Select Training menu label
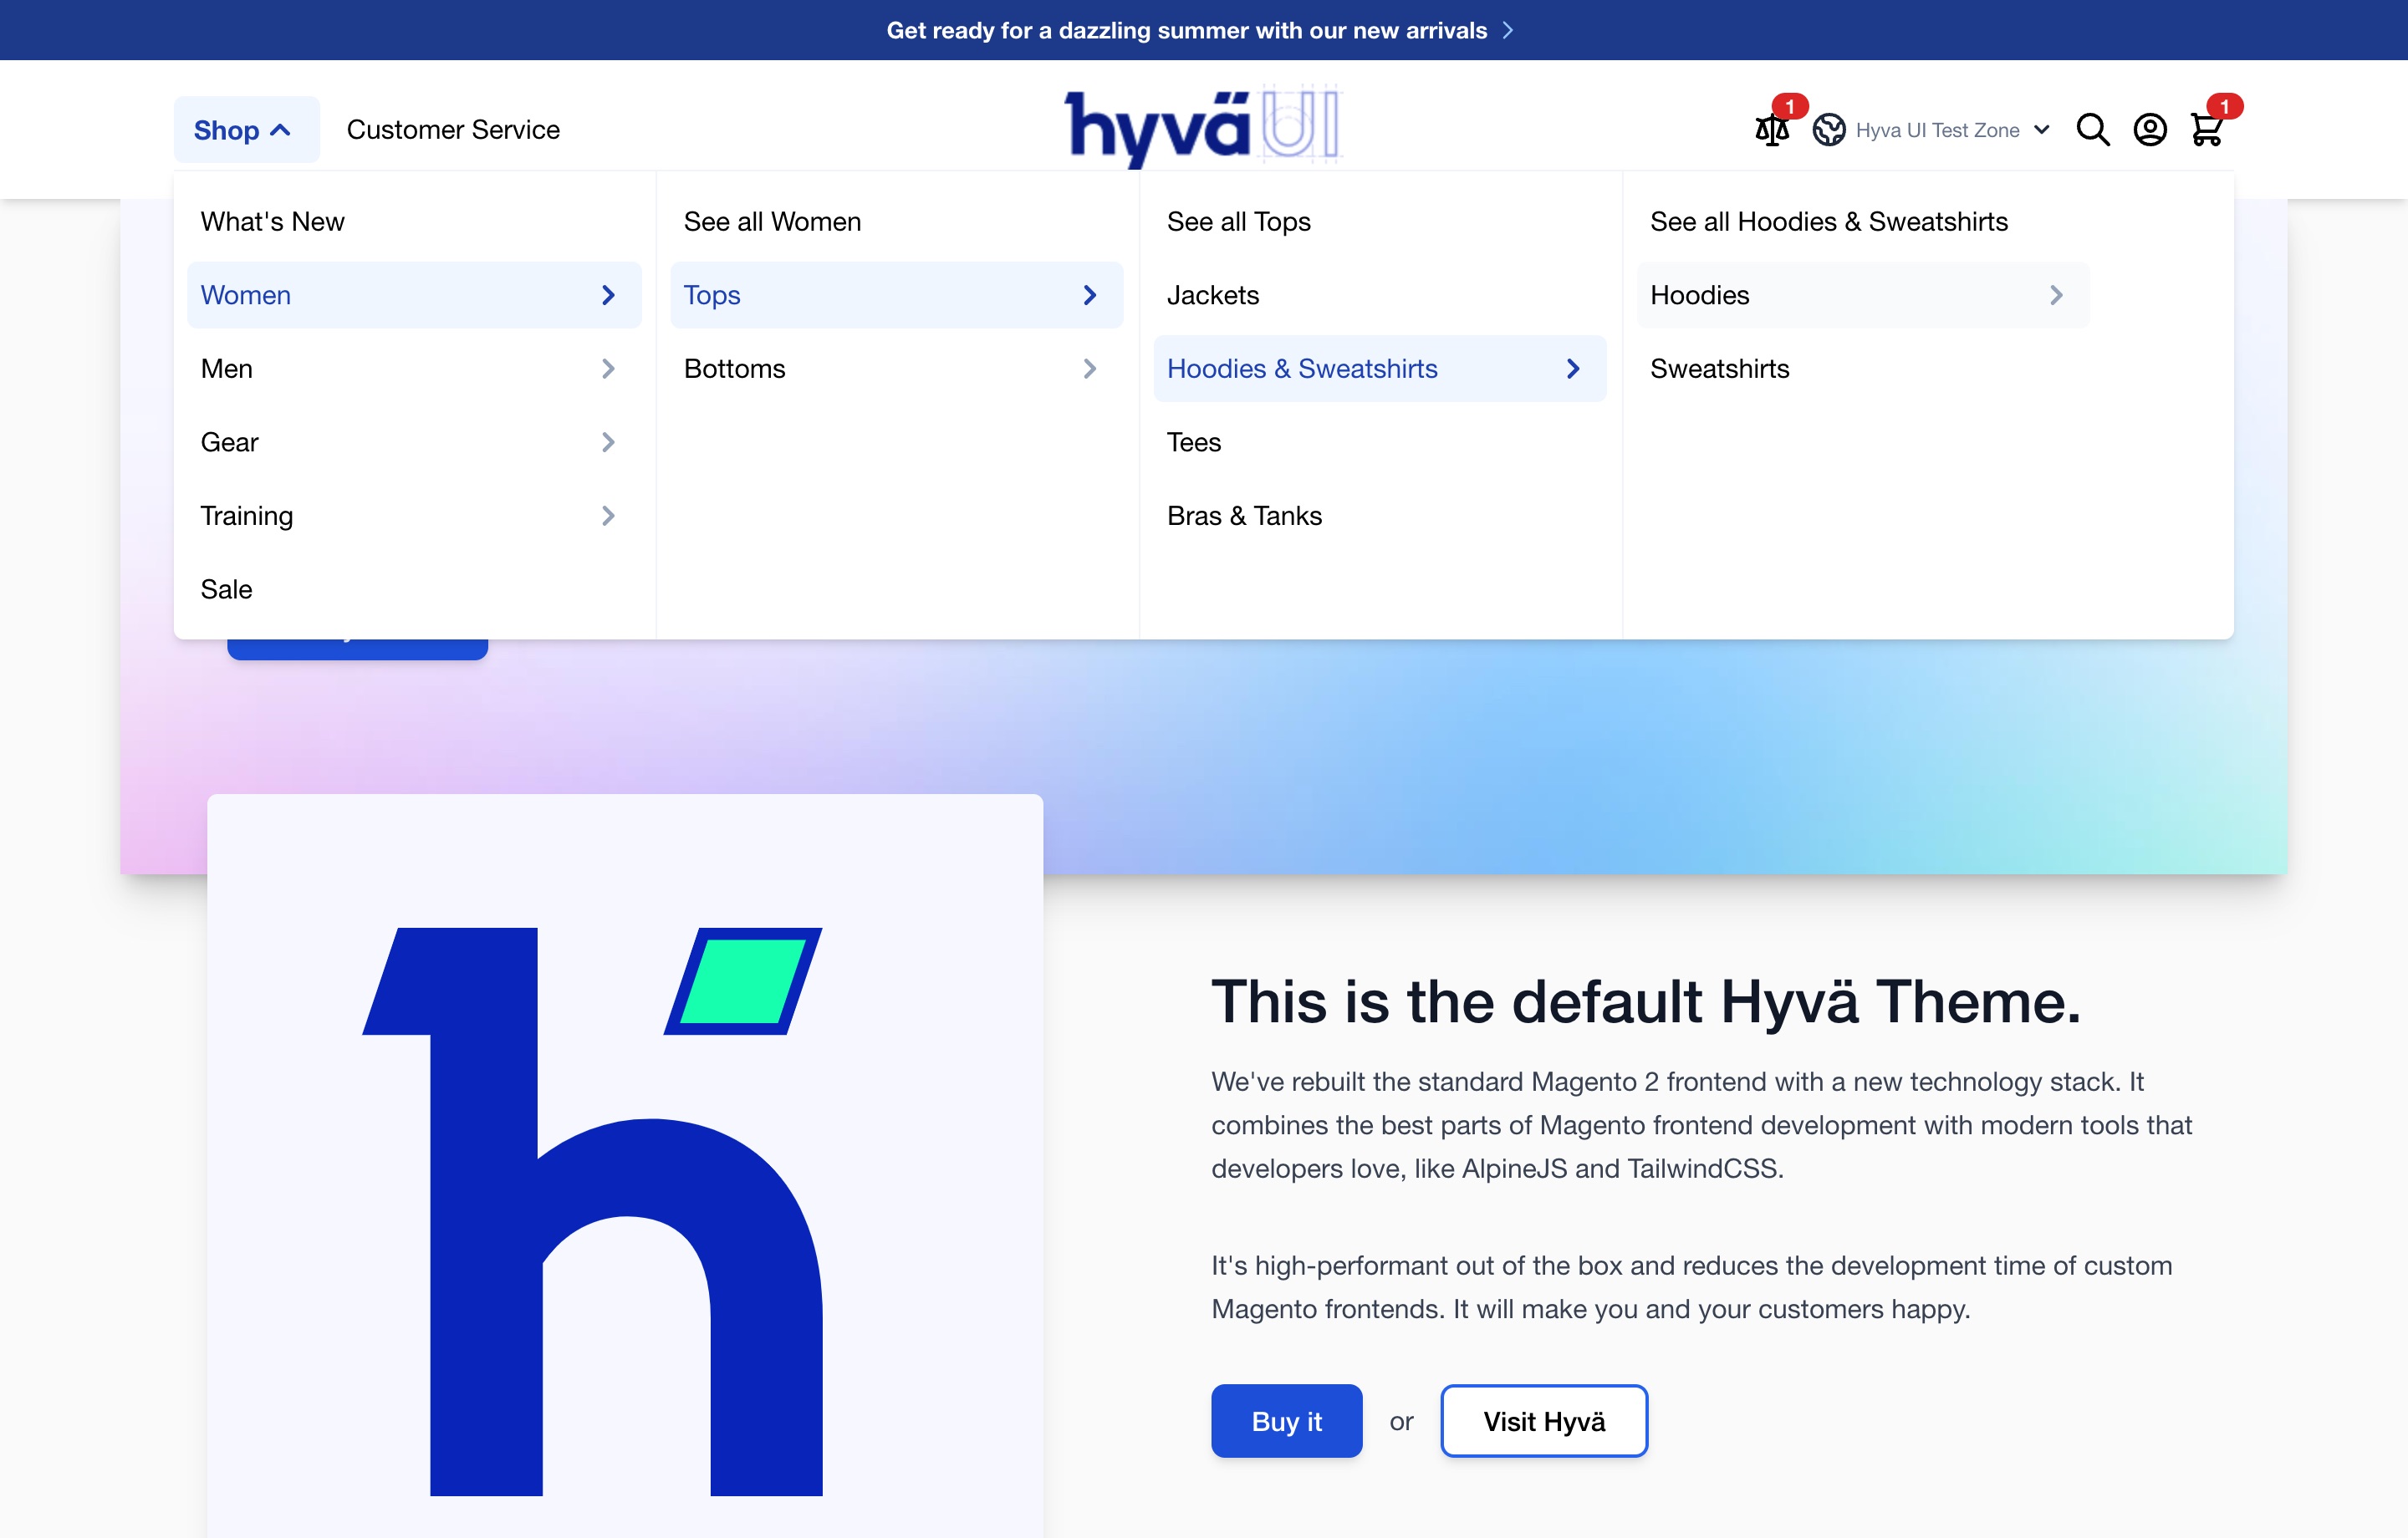Screen dimensions: 2408x1538 [247, 516]
